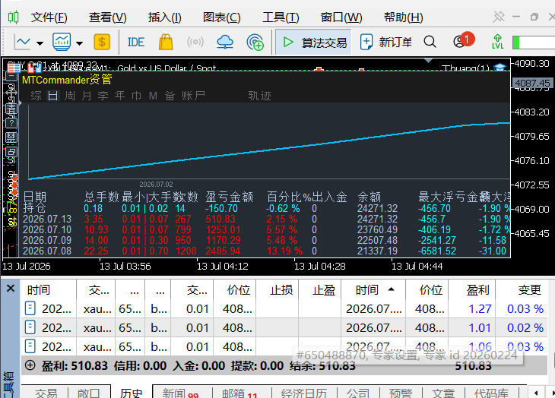Open the 工具(T) menu
The width and height of the screenshot is (555, 398).
click(281, 17)
